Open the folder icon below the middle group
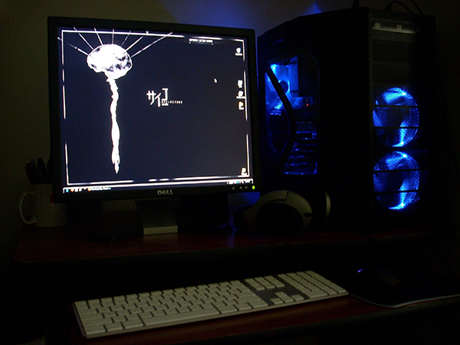Image resolution: width=460 pixels, height=345 pixels. pos(241,107)
